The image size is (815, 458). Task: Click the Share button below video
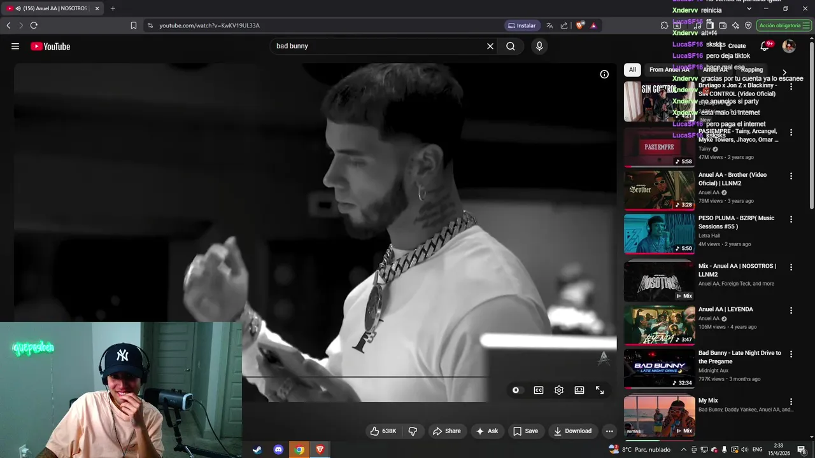447,431
